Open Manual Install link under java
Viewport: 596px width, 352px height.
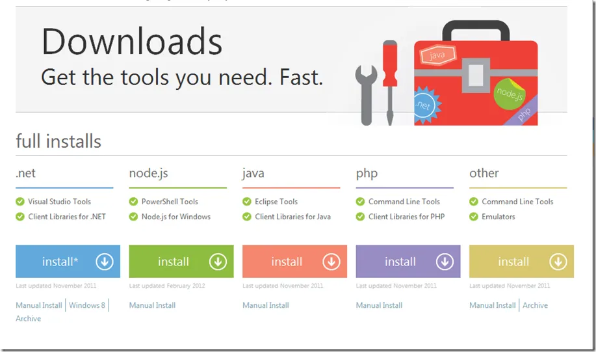tap(266, 305)
